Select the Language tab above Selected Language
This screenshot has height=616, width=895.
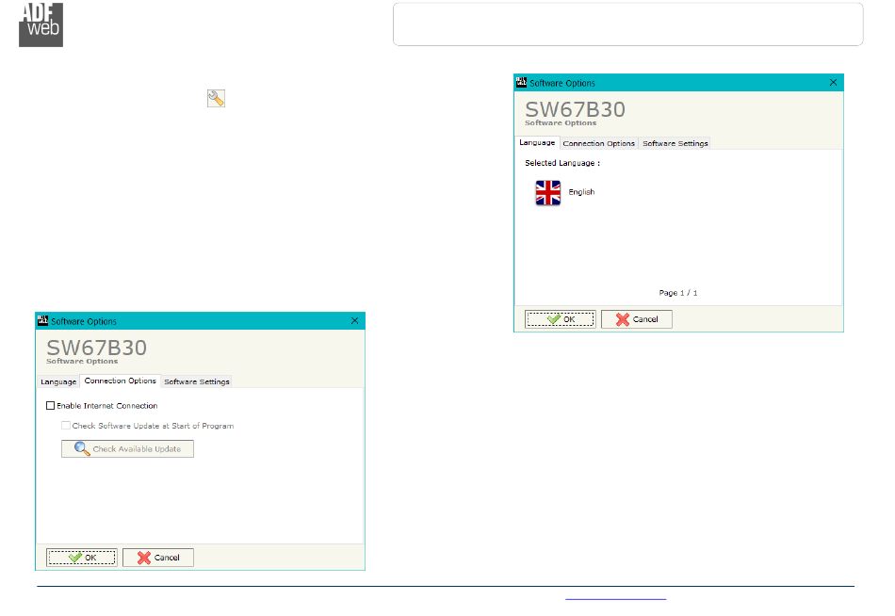click(537, 143)
